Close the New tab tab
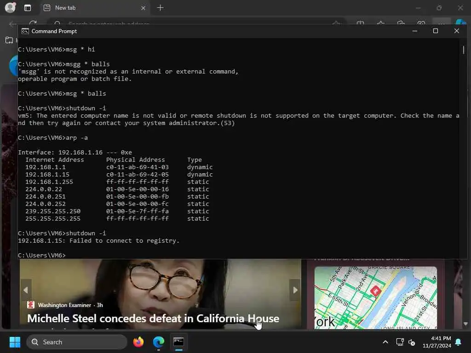 pyautogui.click(x=144, y=8)
